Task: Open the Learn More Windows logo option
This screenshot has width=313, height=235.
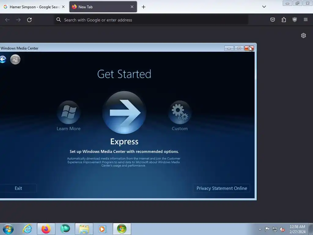Action: pyautogui.click(x=69, y=112)
